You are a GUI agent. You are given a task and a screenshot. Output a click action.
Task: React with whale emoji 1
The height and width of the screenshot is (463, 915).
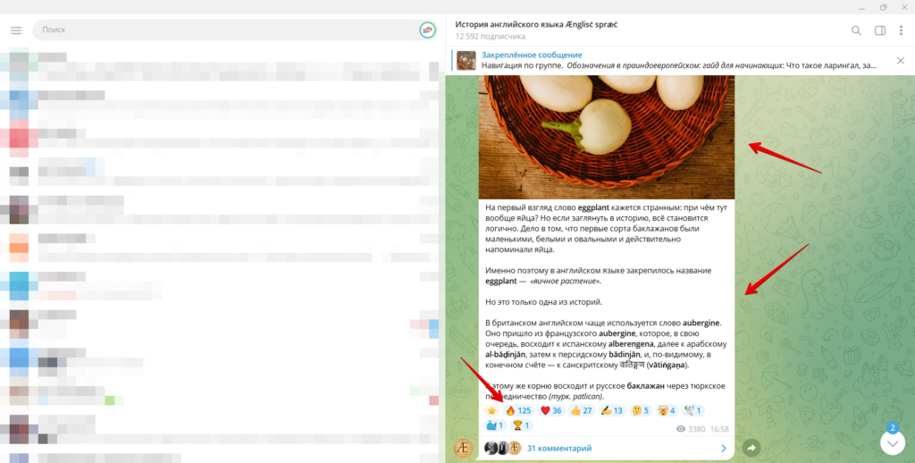(495, 425)
